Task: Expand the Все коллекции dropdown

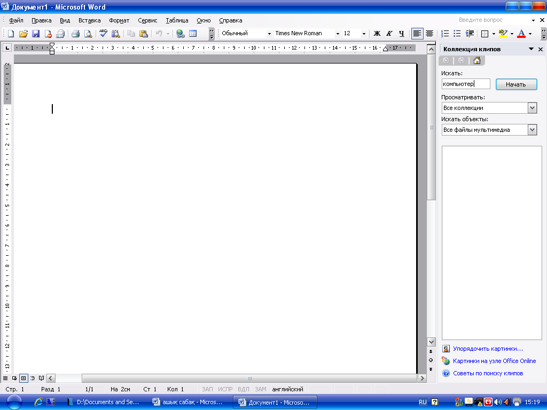Action: 532,108
